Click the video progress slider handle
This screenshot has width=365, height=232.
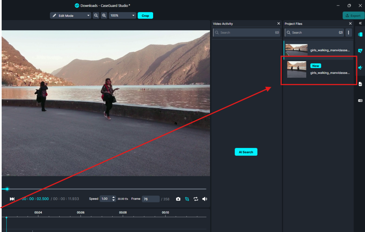click(7, 189)
